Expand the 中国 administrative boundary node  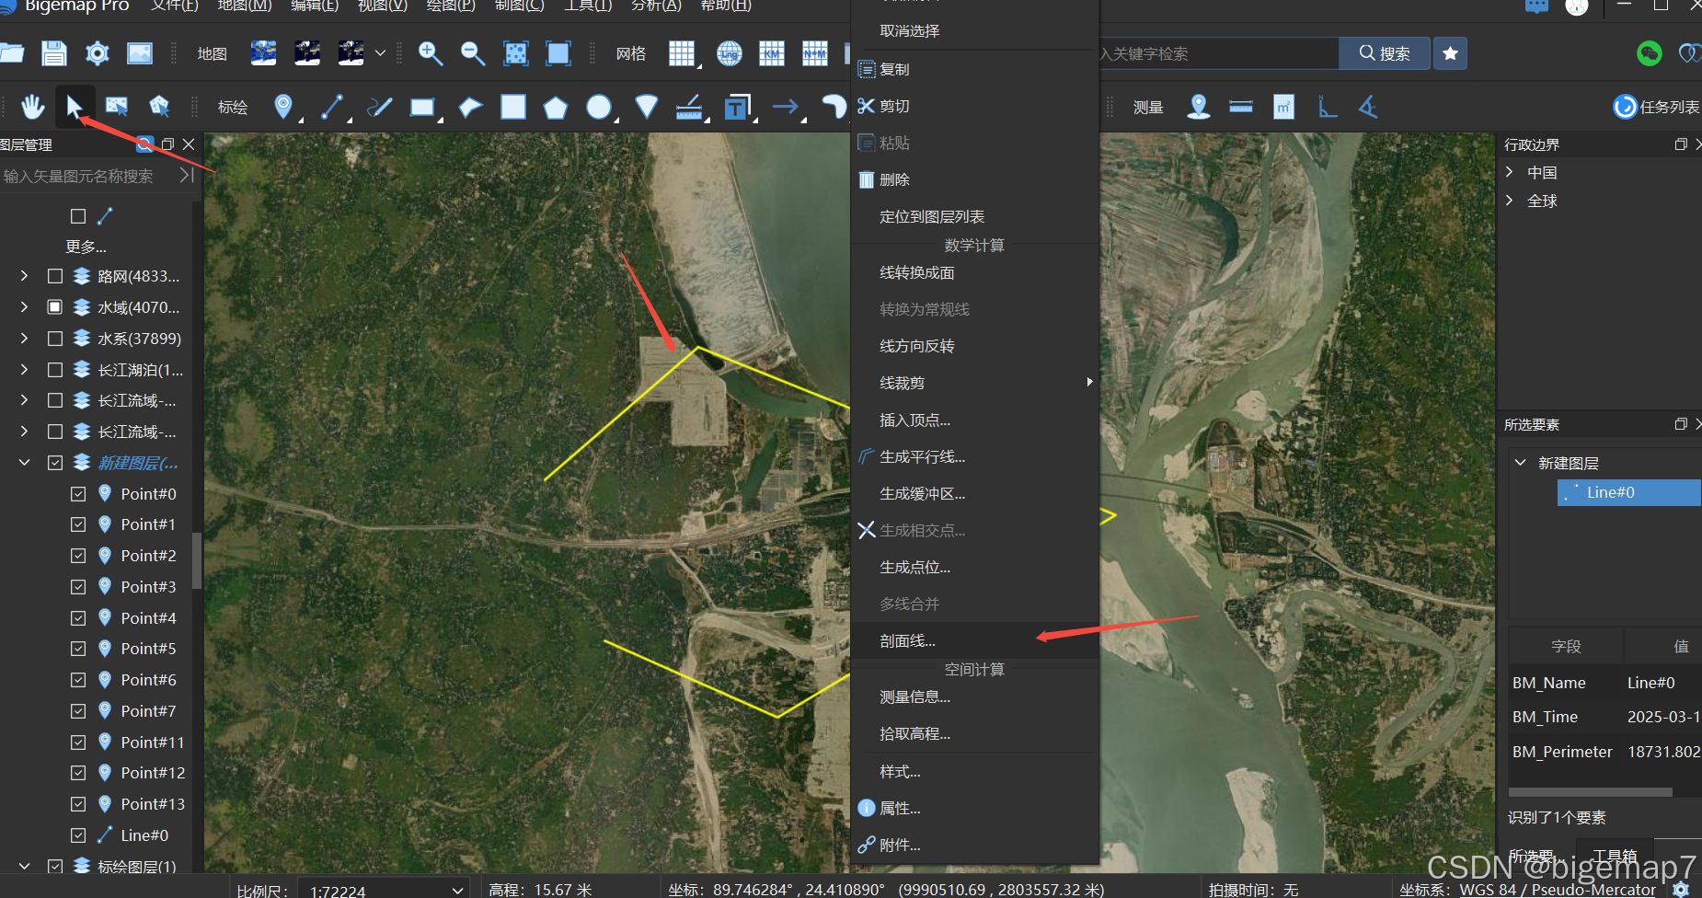[1510, 172]
